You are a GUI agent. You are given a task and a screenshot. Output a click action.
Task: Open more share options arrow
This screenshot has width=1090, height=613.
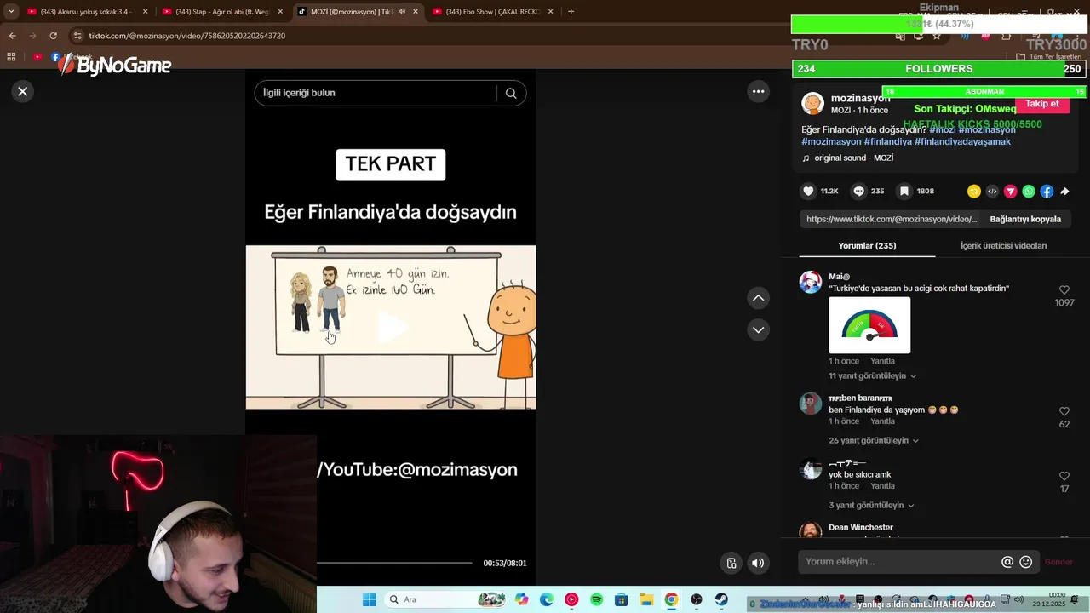tap(1064, 192)
